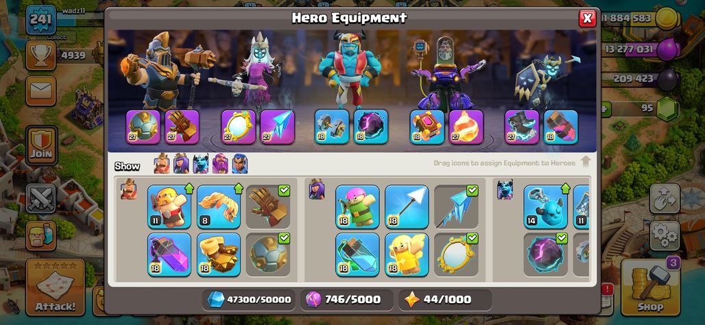Image resolution: width=705 pixels, height=325 pixels.
Task: Toggle Archer Queen filter in Show row
Action: (x=181, y=164)
